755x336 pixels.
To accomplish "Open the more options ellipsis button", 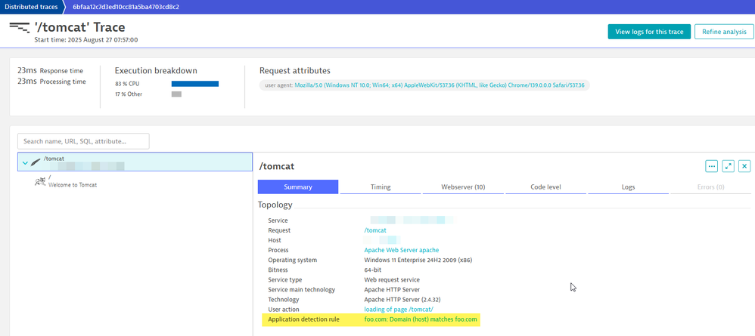I will (x=712, y=166).
